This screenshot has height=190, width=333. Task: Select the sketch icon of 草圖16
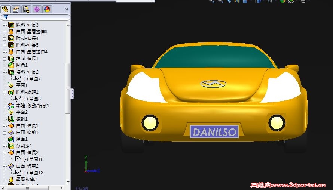18,159
